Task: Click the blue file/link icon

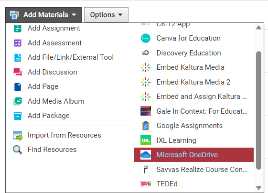Action: coord(18,57)
